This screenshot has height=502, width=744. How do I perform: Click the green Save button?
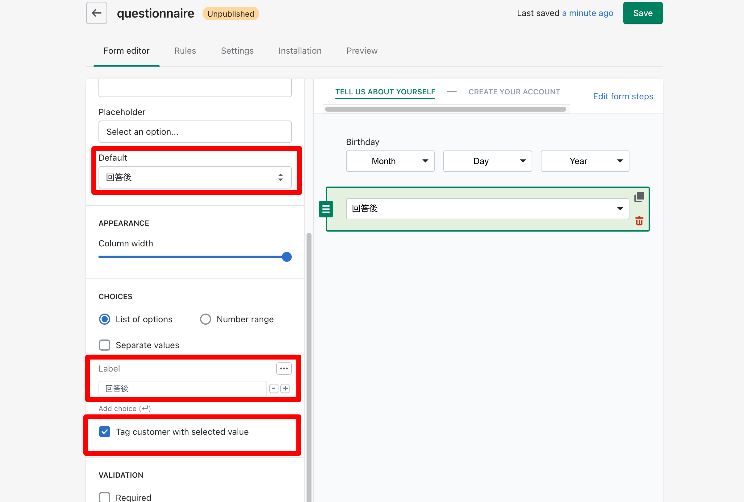642,13
